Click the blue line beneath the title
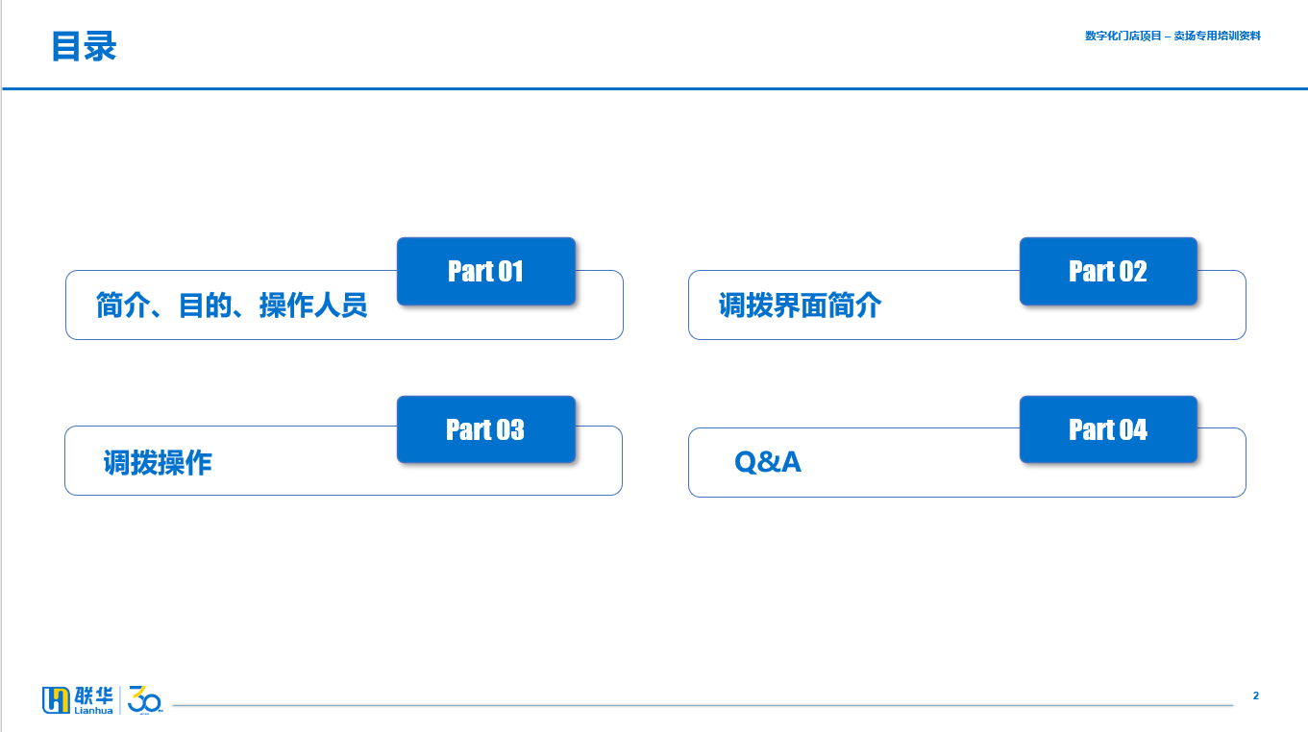Screen dimensions: 1308x732 (x=654, y=88)
